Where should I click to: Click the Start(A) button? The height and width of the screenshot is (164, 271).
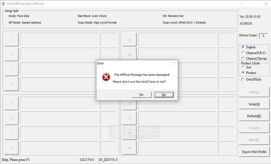[254, 92]
